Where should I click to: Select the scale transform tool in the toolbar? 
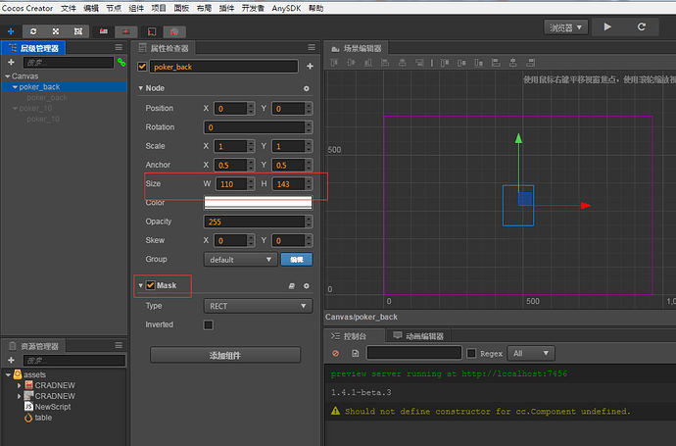tap(55, 31)
